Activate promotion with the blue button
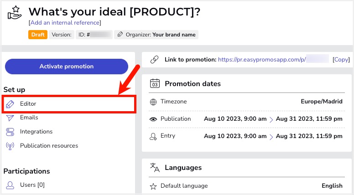354x195 pixels. [67, 67]
